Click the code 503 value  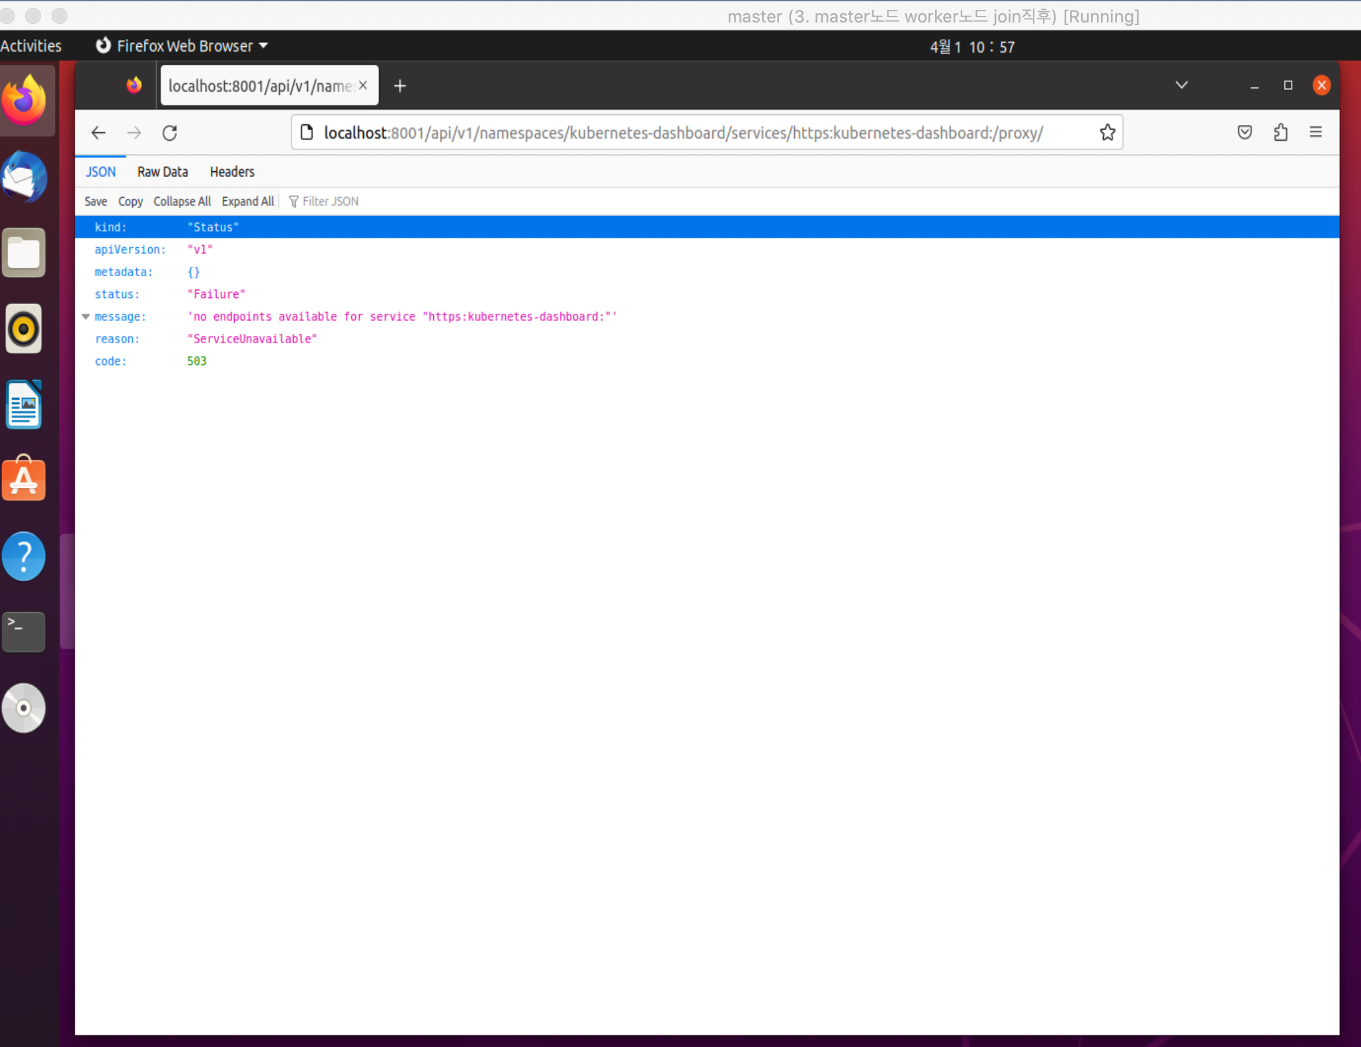click(196, 362)
